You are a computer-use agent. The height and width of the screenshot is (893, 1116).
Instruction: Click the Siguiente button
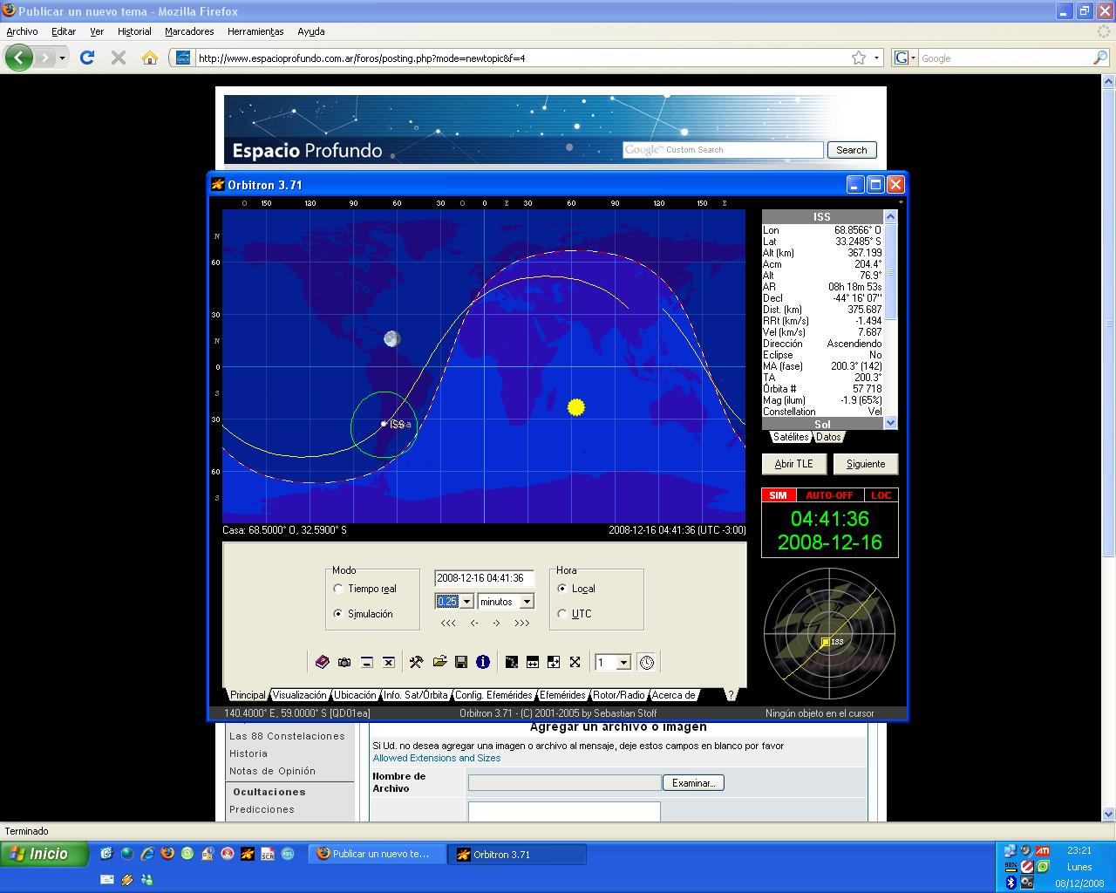(x=866, y=464)
